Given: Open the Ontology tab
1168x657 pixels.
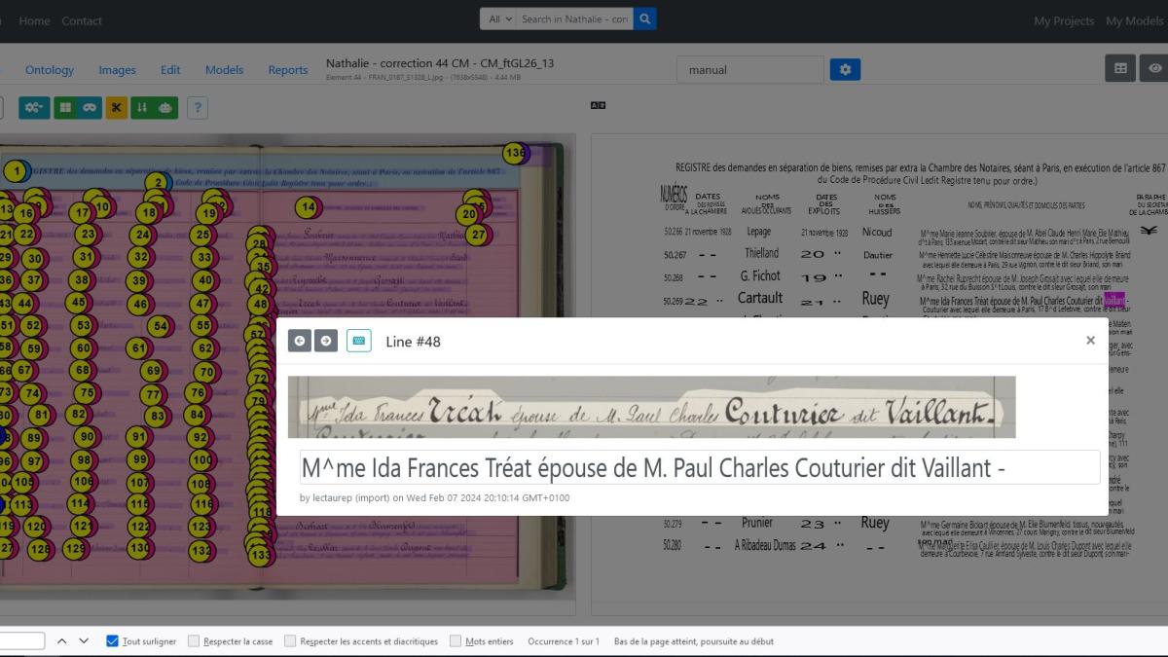Looking at the screenshot, I should [50, 70].
